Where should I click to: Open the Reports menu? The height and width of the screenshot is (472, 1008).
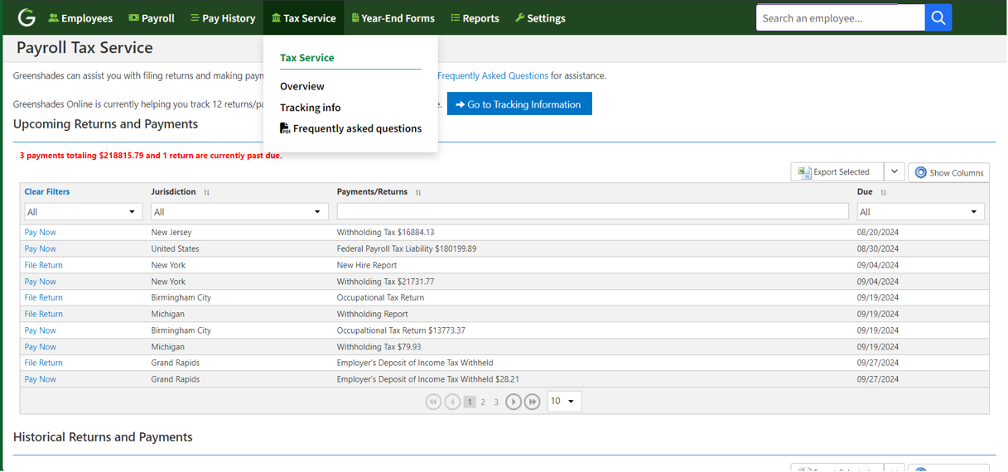475,17
